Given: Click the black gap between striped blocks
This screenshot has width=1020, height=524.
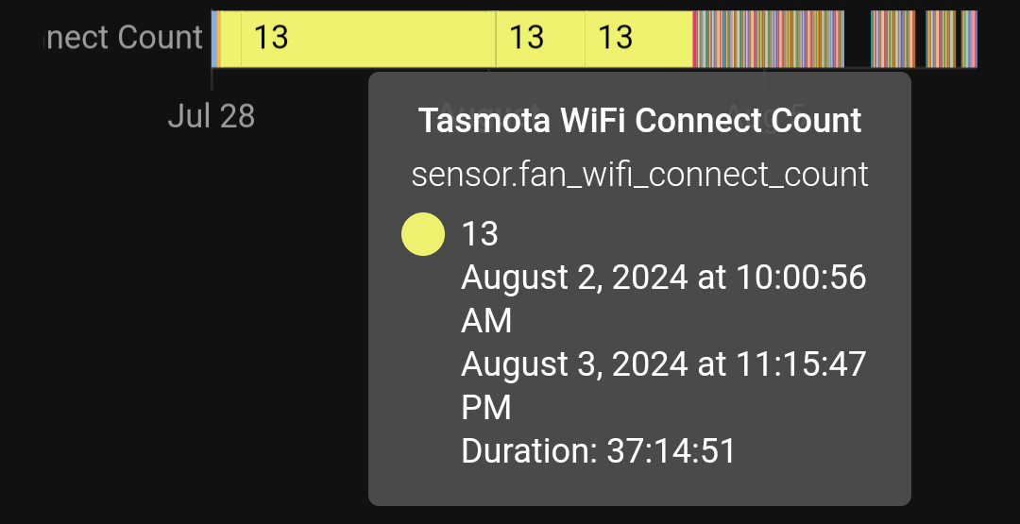Looking at the screenshot, I should pos(858,39).
